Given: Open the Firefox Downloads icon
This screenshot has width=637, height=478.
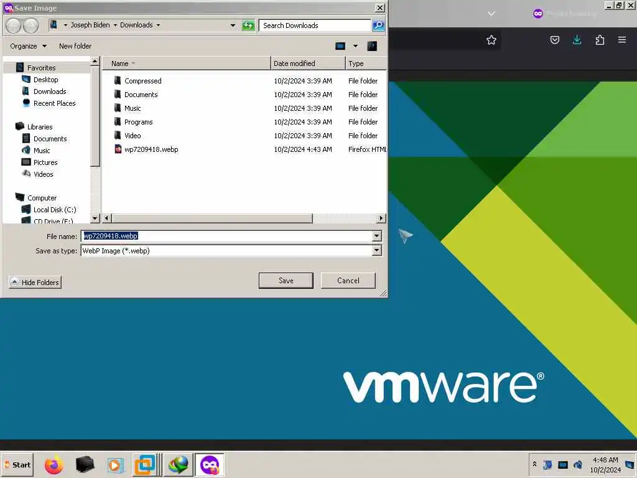Looking at the screenshot, I should pos(577,40).
